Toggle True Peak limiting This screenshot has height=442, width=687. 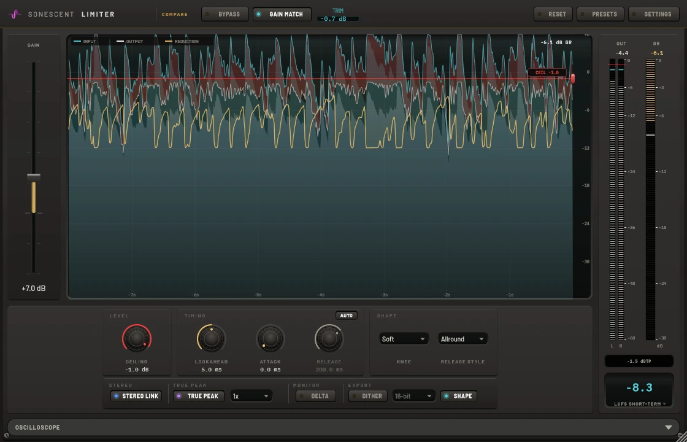[x=199, y=396]
